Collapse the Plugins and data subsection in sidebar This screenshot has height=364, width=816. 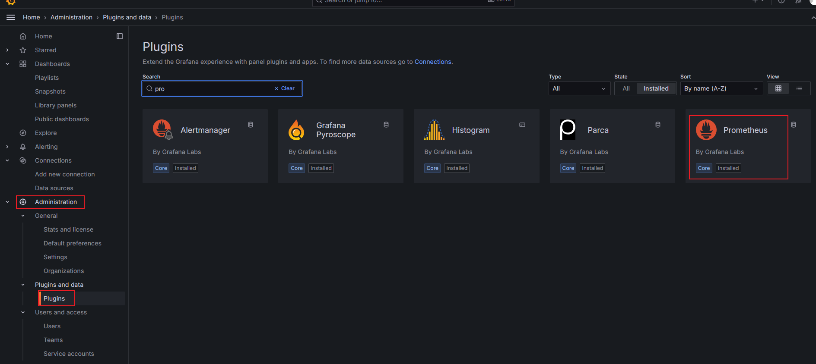(23, 285)
